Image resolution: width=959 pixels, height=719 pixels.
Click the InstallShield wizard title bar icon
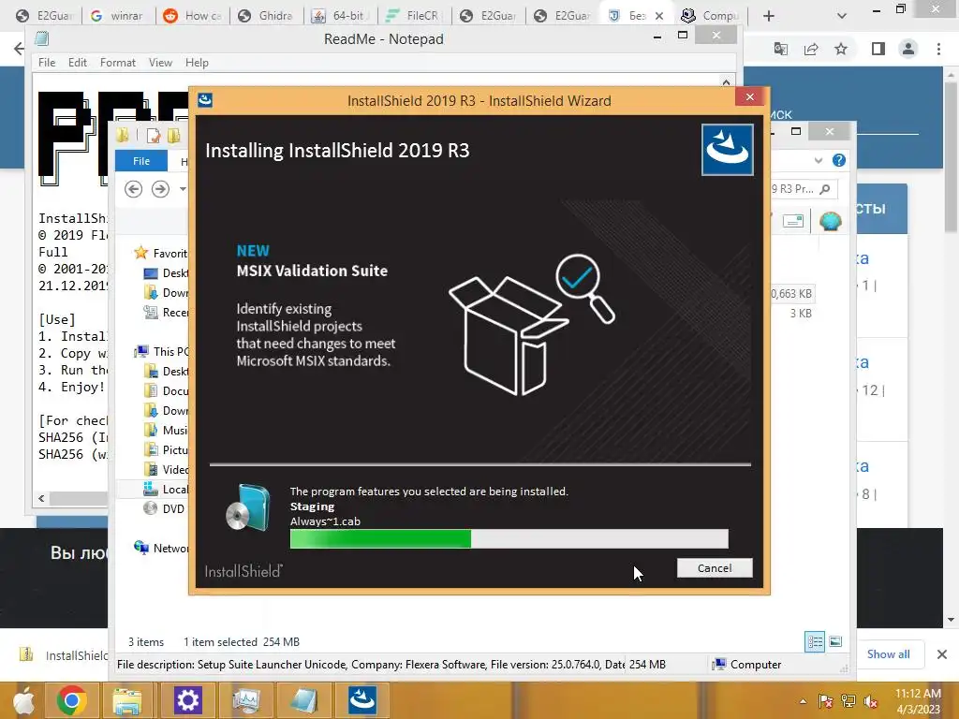point(205,100)
